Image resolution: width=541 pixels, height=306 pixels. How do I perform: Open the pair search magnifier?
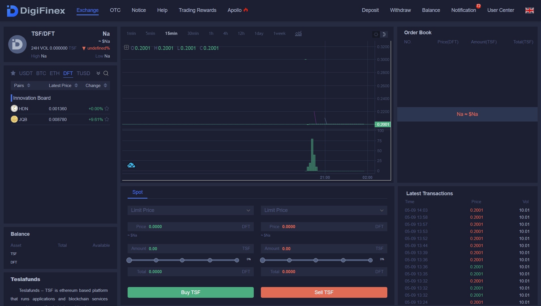(106, 73)
